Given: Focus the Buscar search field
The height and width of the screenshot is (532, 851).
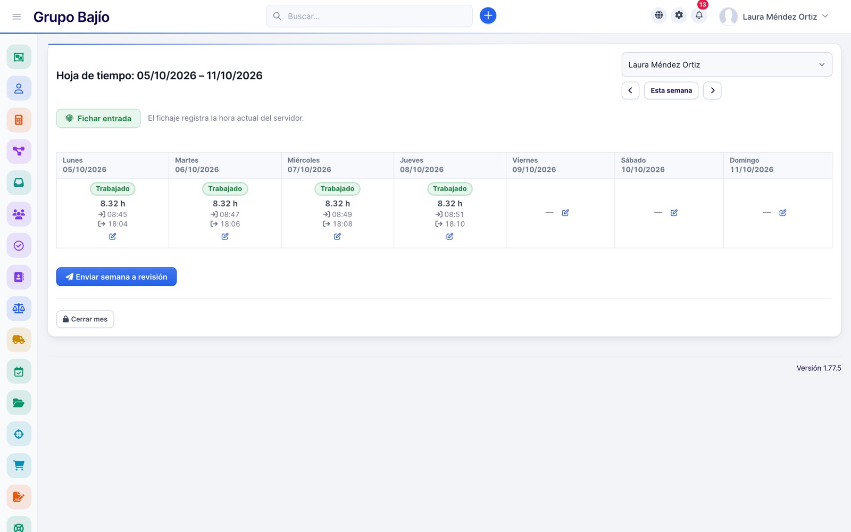Looking at the screenshot, I should [369, 16].
